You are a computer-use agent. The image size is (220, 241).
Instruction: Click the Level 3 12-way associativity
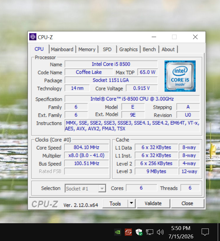click(189, 171)
